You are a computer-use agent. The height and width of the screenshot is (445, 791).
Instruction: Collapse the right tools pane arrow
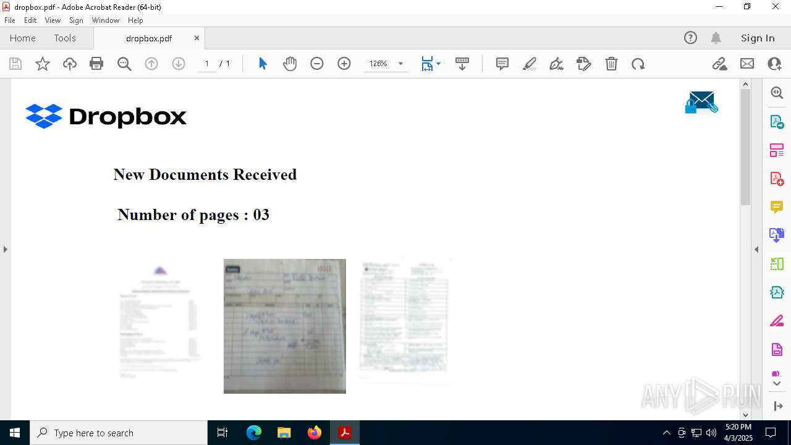click(756, 249)
